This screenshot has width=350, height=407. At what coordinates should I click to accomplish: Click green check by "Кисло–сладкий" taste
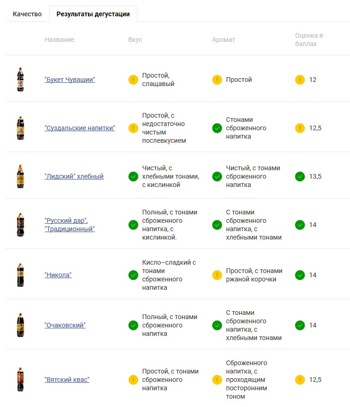point(133,275)
